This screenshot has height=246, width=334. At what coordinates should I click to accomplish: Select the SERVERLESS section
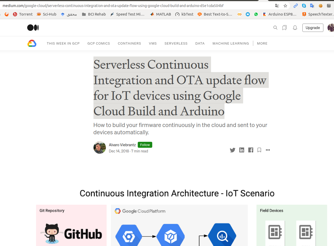(176, 44)
